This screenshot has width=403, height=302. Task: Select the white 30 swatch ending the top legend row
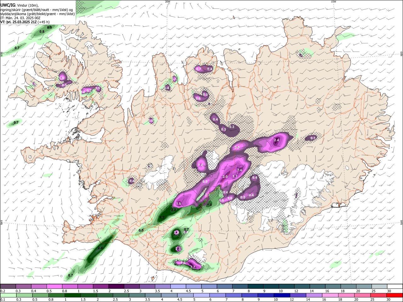click(x=394, y=286)
